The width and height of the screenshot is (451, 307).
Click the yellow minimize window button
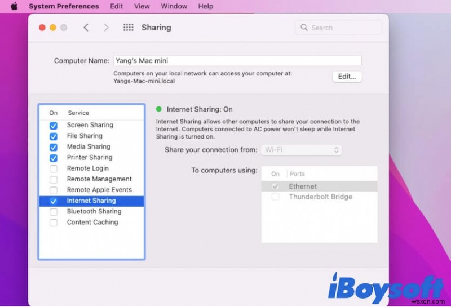point(53,28)
